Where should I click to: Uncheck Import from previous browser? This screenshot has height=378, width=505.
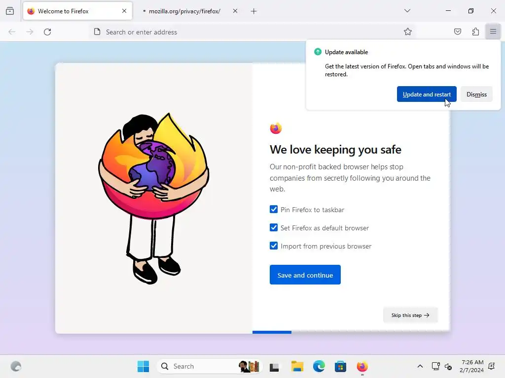pyautogui.click(x=273, y=246)
